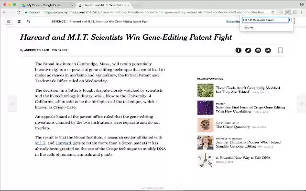The height and width of the screenshot is (191, 306).
Task: Open 'A Powerful New Way to Edit DNA'
Action: point(243,158)
